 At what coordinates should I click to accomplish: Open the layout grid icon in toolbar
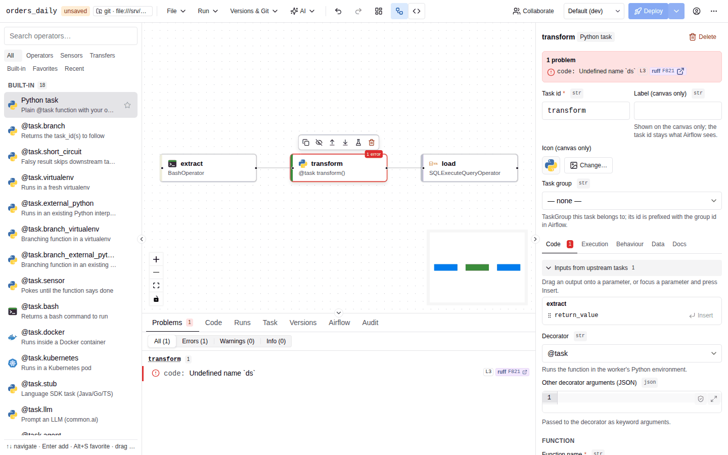click(x=379, y=11)
